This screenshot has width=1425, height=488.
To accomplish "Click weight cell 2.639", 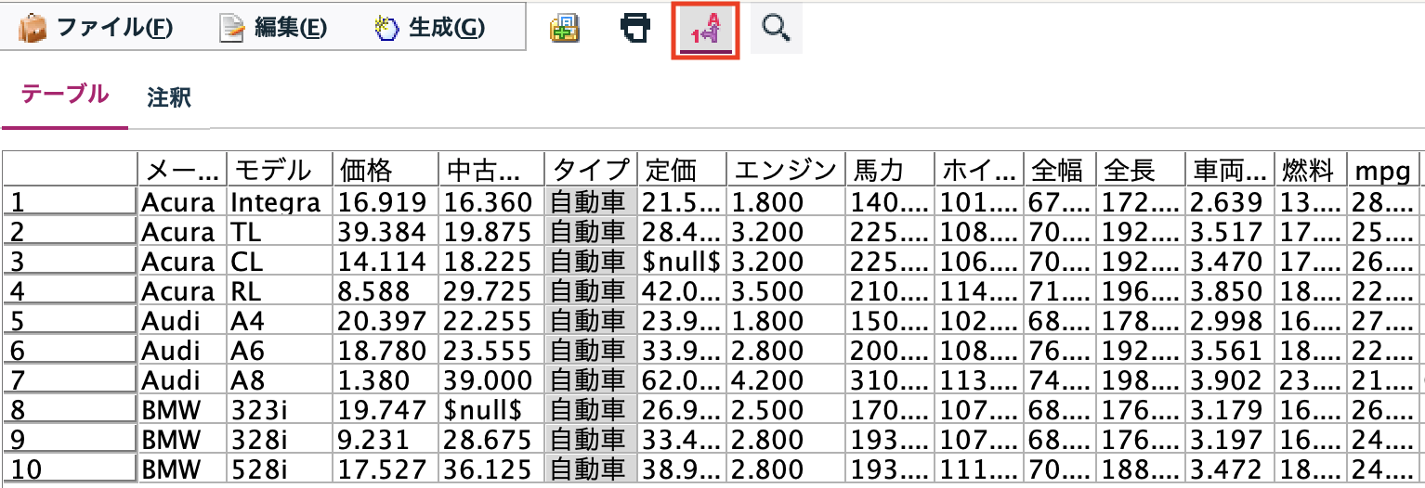I will tap(1230, 201).
